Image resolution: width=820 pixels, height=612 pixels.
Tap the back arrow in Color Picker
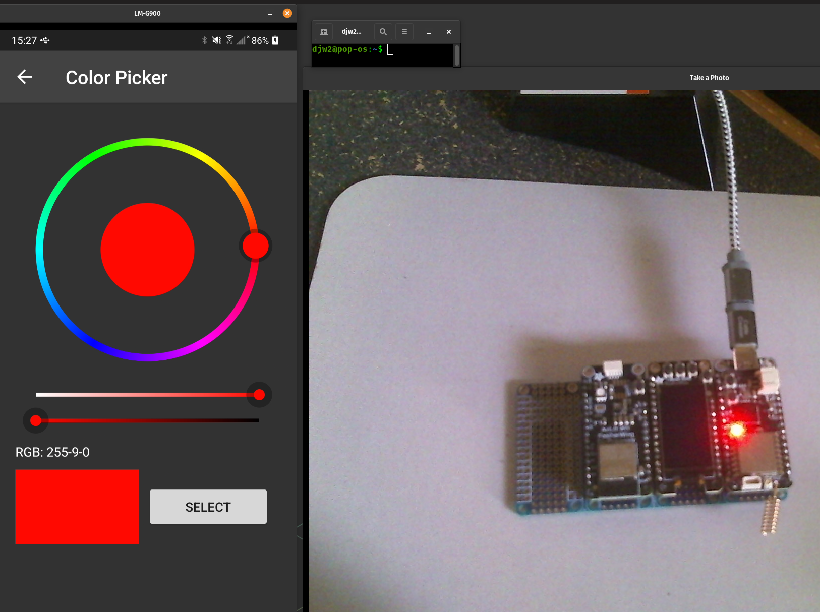point(25,77)
